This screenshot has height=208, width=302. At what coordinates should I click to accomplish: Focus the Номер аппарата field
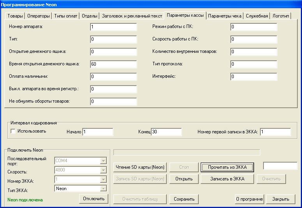point(113,27)
